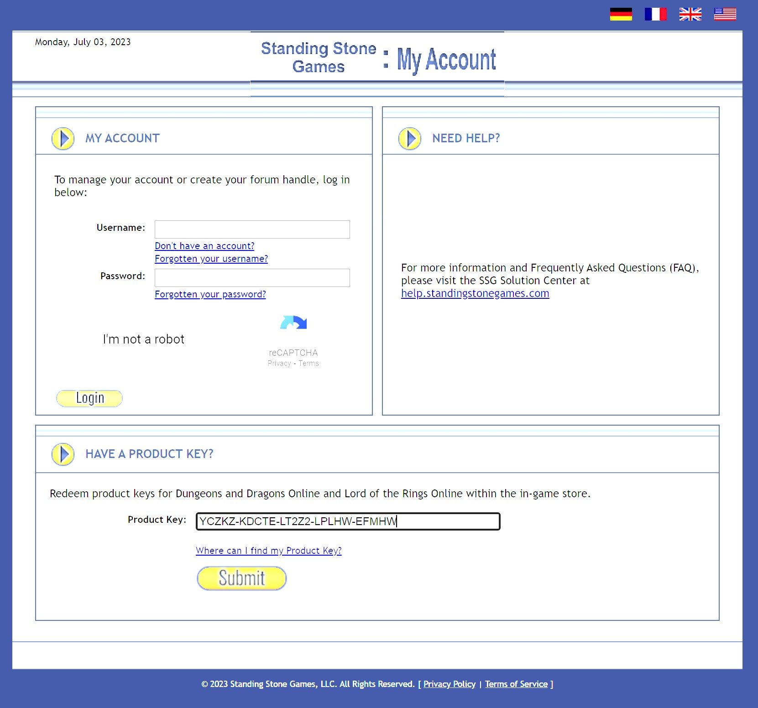Click the arrow icon beside MY ACCOUNT
The width and height of the screenshot is (758, 708).
click(x=63, y=139)
